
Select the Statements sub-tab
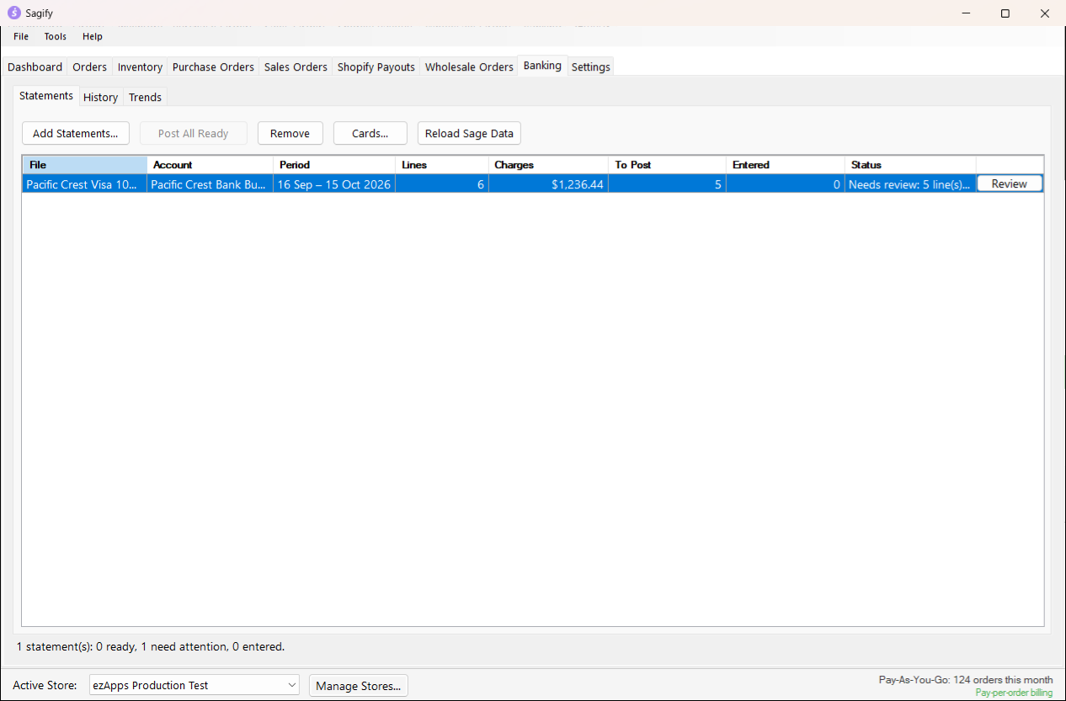point(46,96)
